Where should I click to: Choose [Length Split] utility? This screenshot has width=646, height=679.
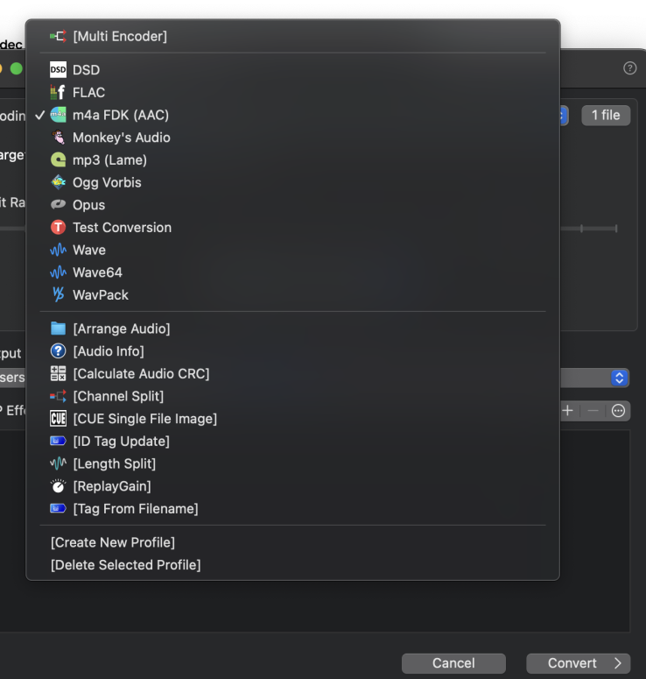tap(292, 463)
